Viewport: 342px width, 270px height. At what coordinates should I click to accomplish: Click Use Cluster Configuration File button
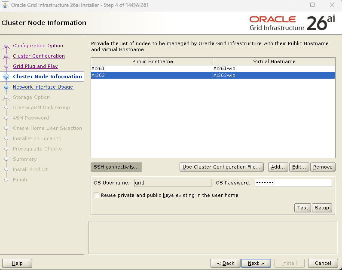coord(221,167)
